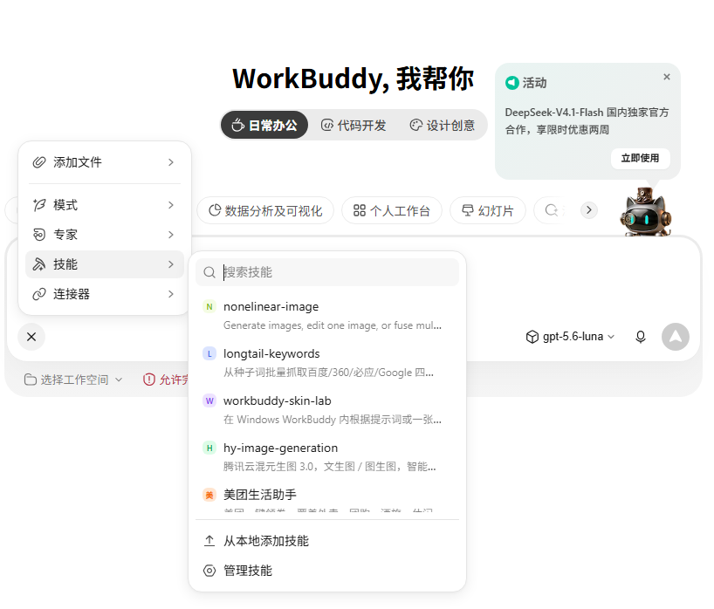Expand the chevron on the 专家 row
714x609 pixels.
171,235
